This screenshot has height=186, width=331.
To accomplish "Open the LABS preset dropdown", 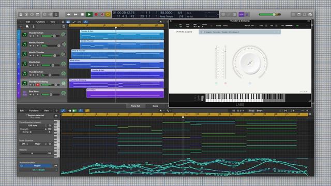I will 239,32.
